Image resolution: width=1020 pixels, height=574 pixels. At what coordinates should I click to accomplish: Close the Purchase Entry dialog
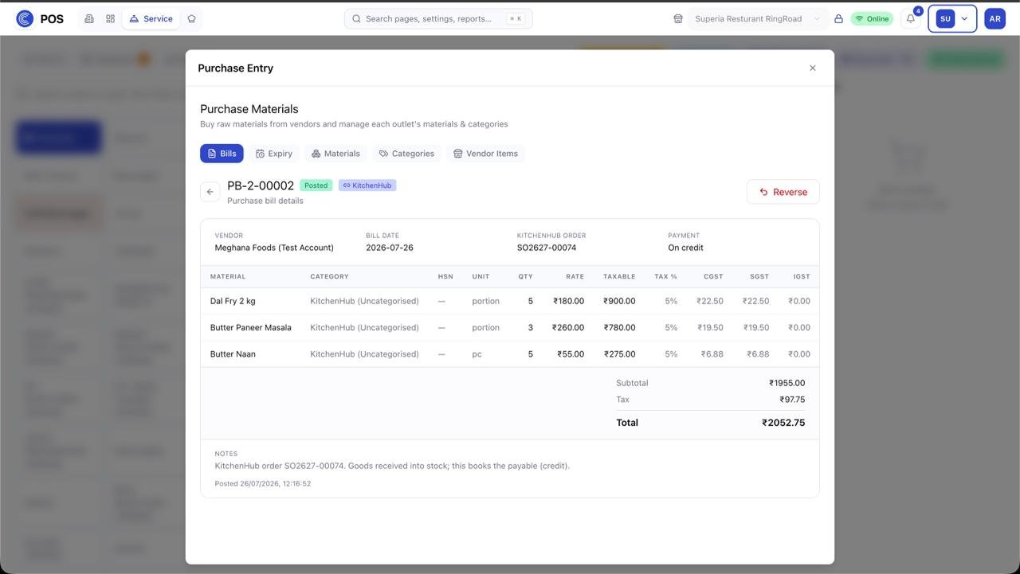813,68
